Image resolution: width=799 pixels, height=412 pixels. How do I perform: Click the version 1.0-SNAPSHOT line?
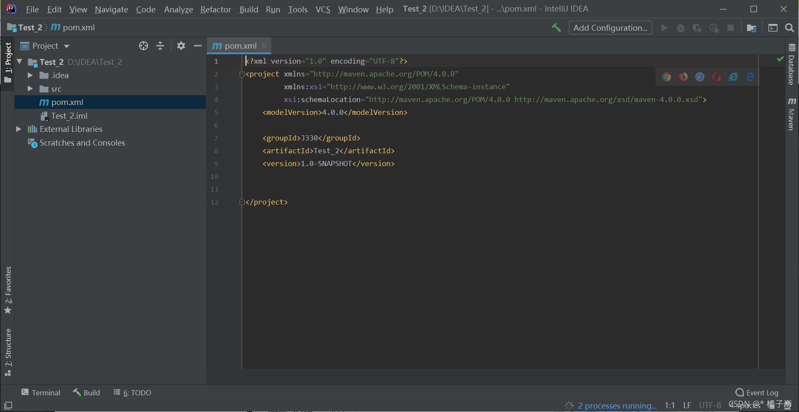tap(328, 164)
